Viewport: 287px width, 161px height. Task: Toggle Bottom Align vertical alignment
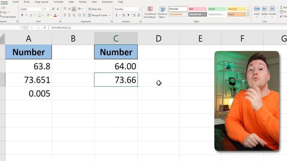coord(74,9)
